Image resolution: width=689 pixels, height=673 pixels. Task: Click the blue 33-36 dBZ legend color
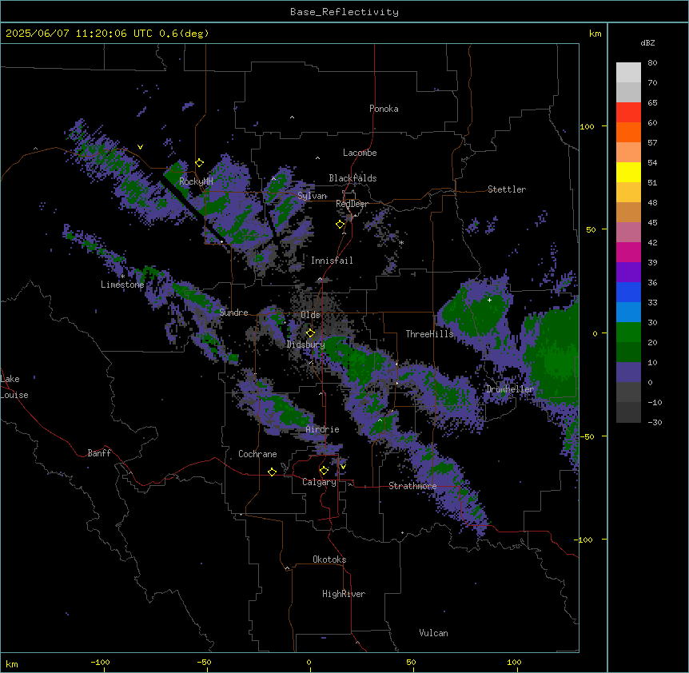[628, 292]
